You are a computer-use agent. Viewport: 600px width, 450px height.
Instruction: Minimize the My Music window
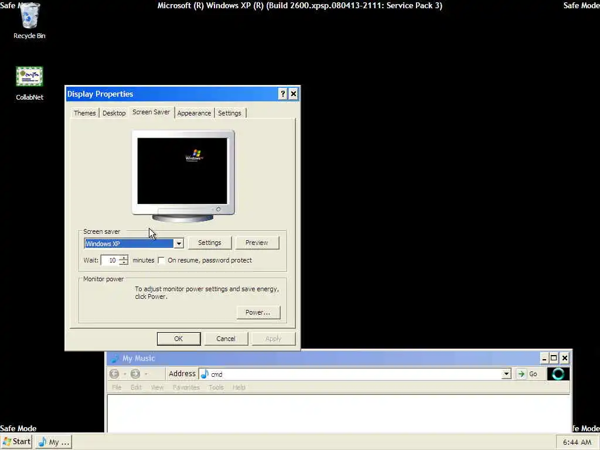tap(544, 358)
